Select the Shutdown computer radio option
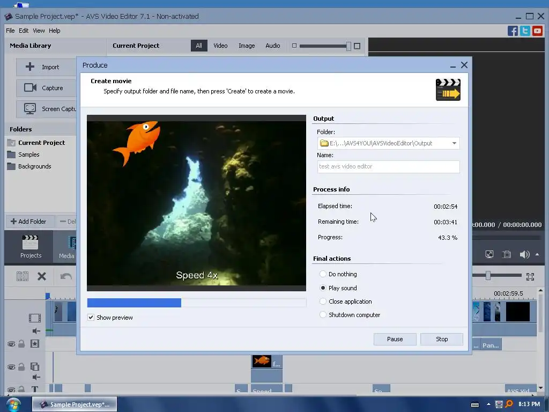549x412 pixels. click(x=323, y=314)
